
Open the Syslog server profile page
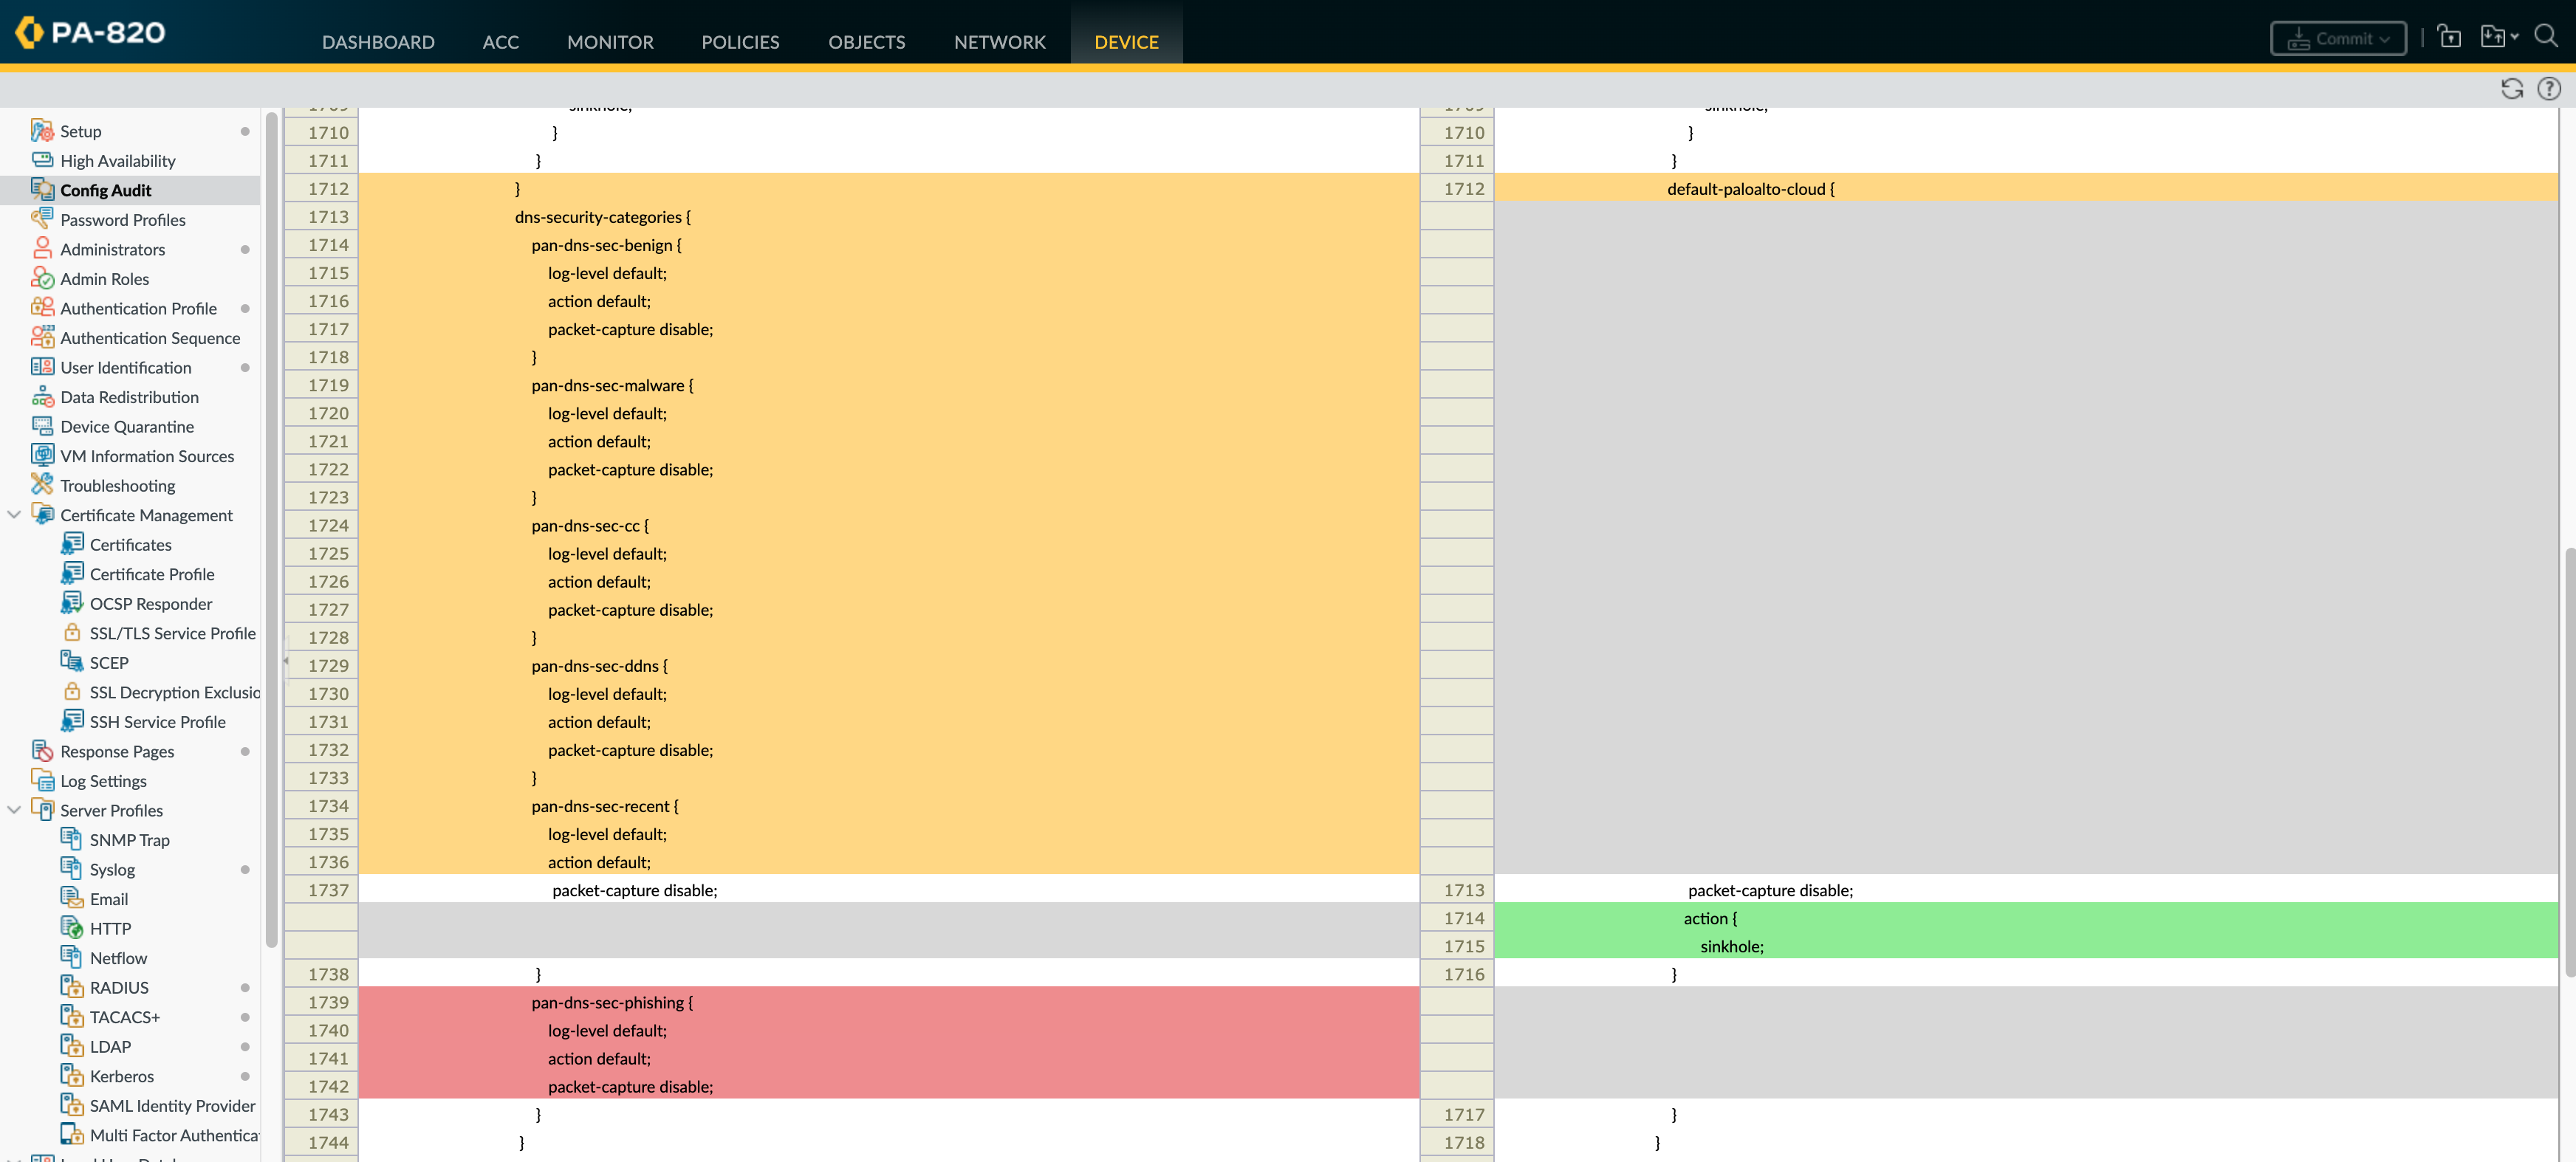[112, 869]
